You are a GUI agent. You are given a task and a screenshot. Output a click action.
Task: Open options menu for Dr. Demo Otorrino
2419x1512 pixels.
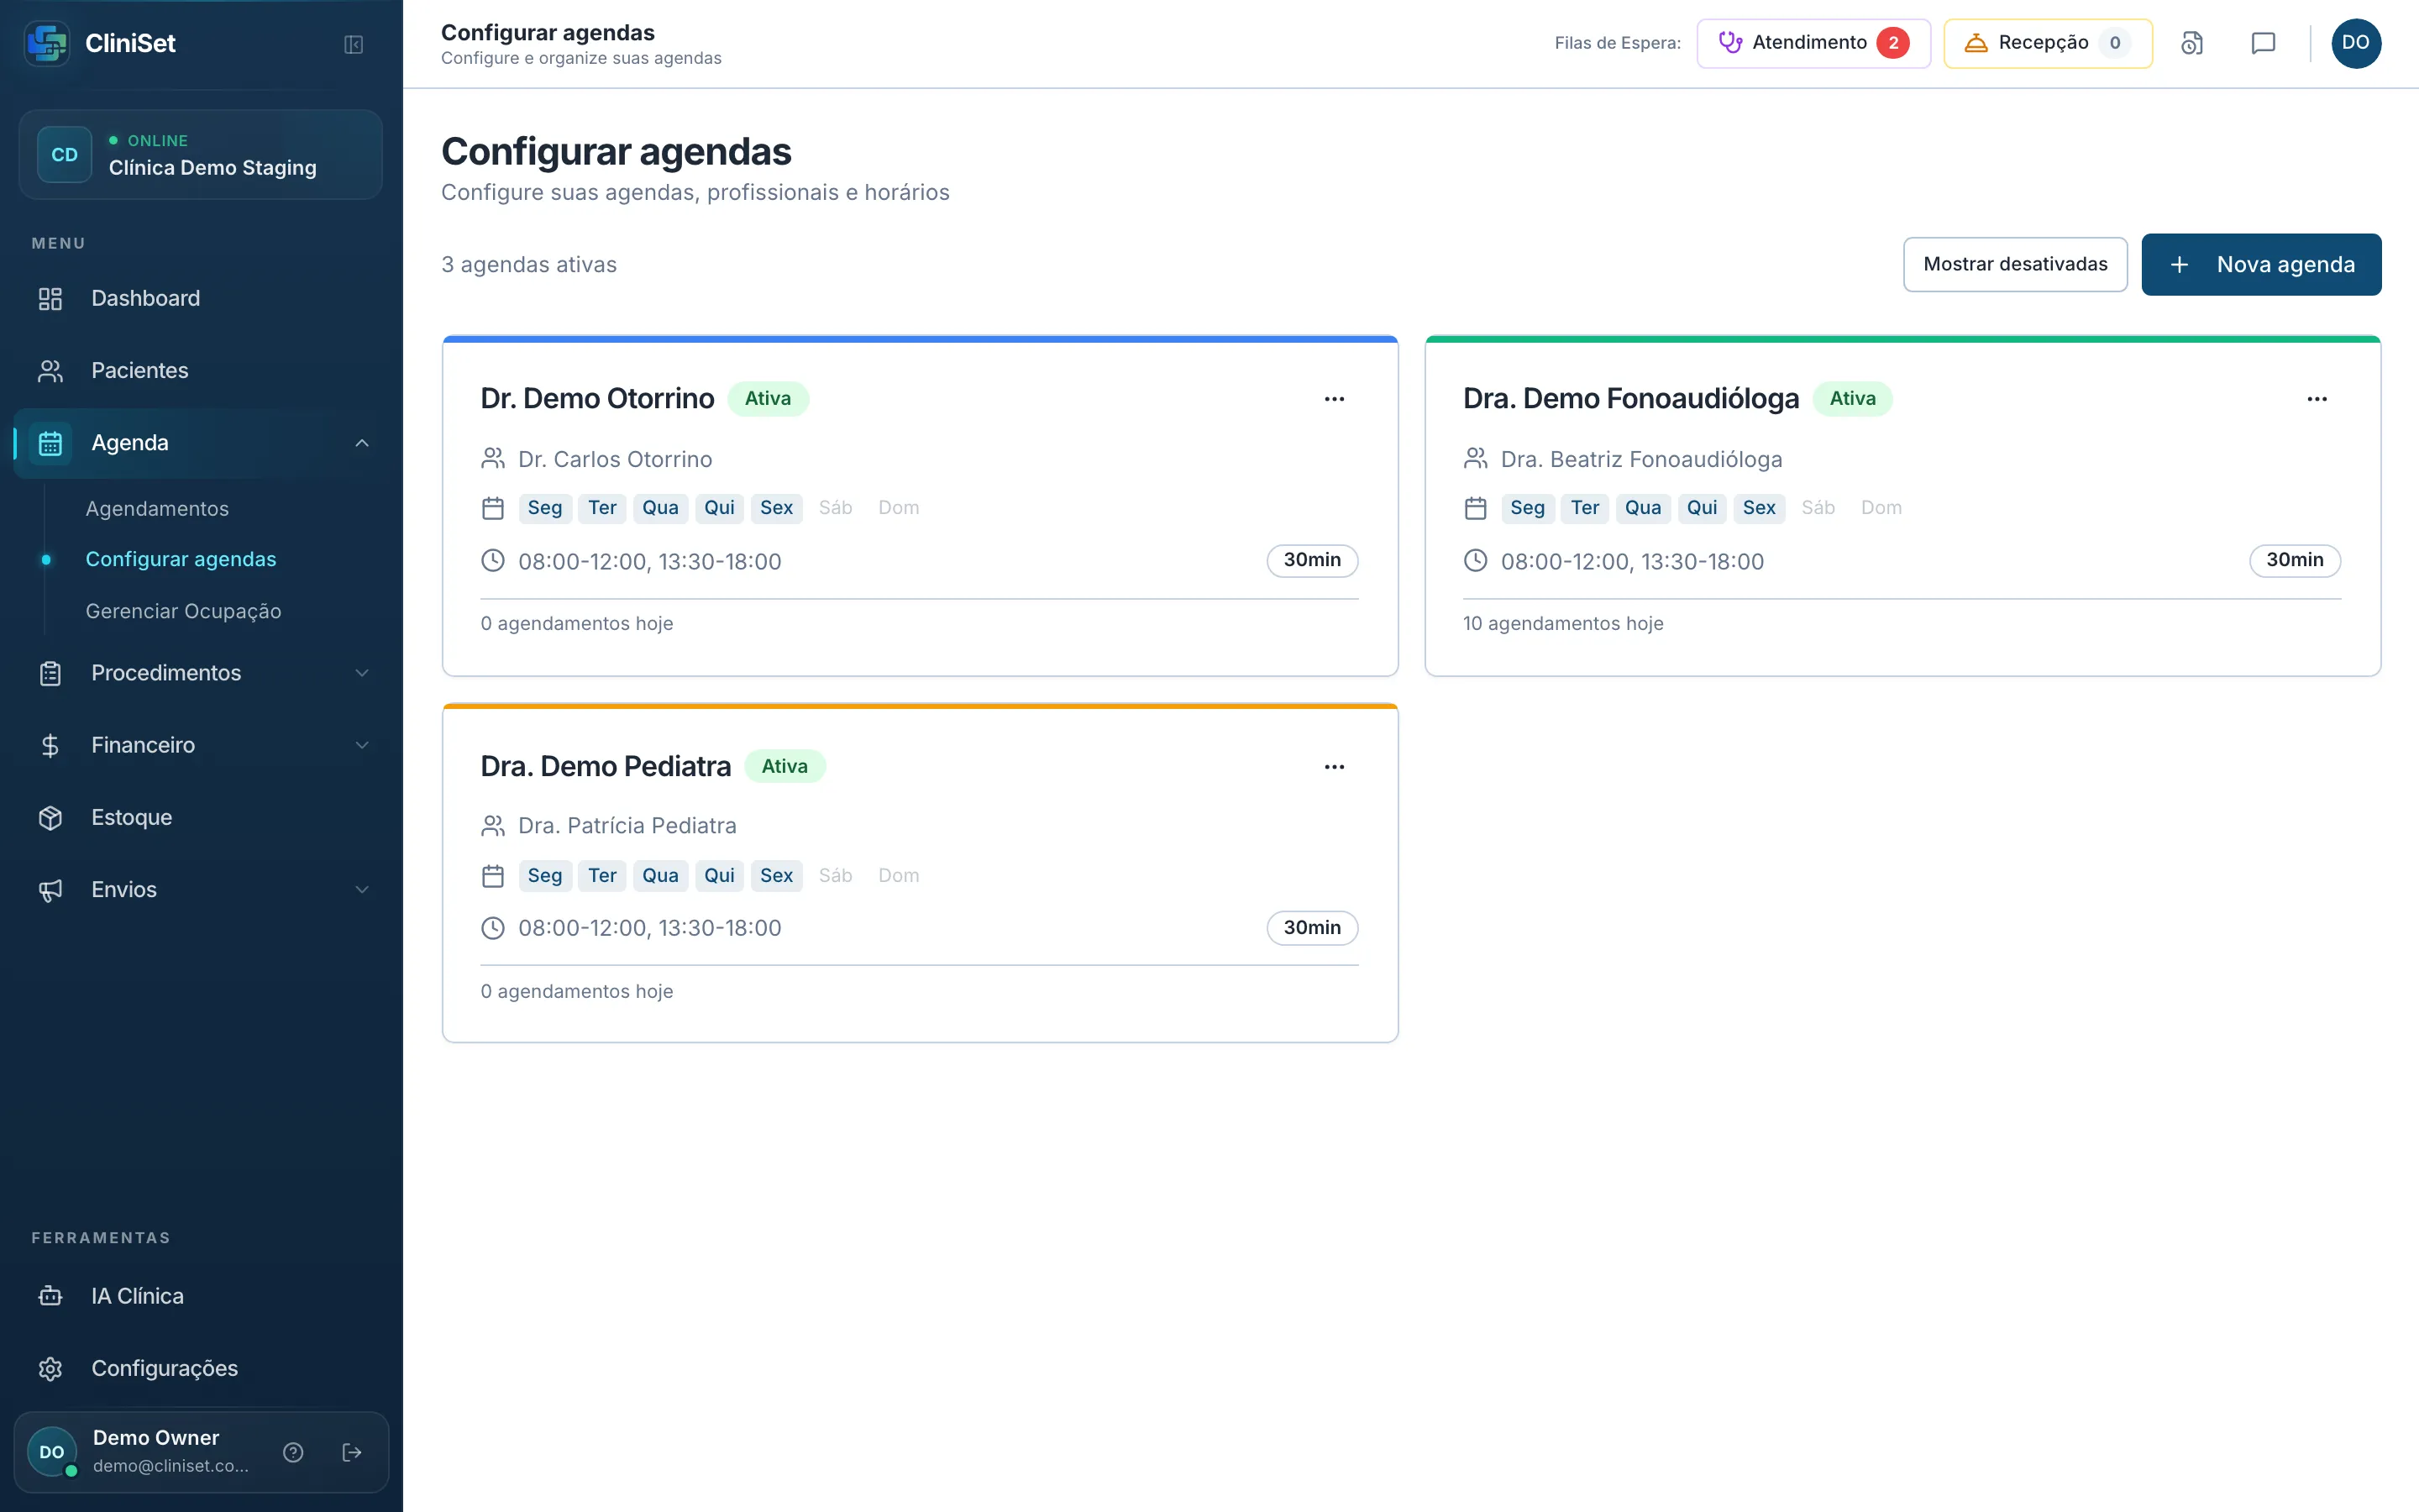1335,399
